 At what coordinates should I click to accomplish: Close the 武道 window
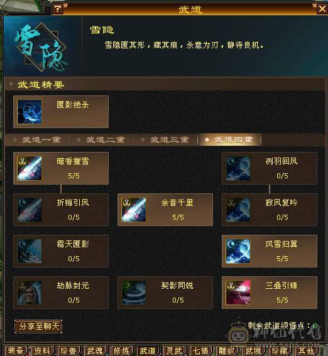[322, 9]
